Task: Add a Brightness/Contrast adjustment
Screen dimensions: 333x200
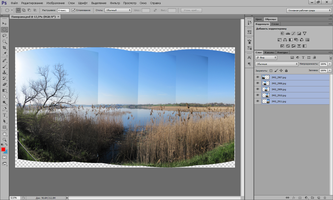Action: (x=282, y=33)
